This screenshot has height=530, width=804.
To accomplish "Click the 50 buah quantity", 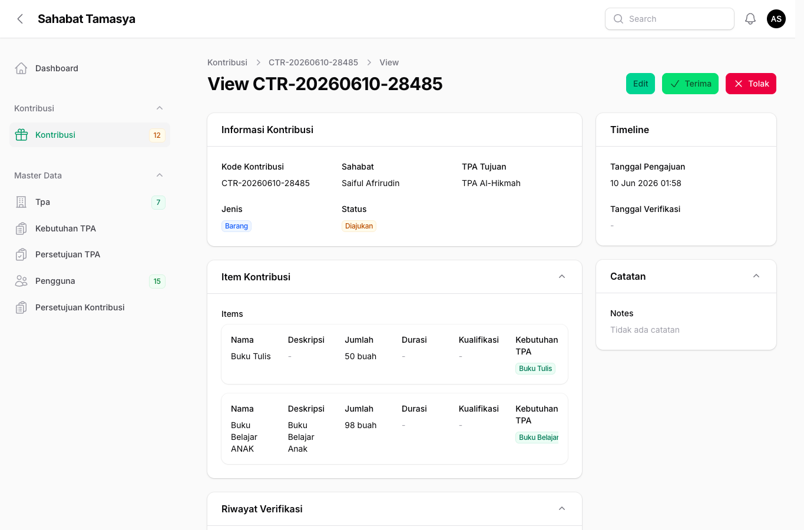I will (x=360, y=356).
